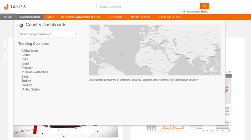Click the orange line chart thumbnail below

(x=173, y=128)
